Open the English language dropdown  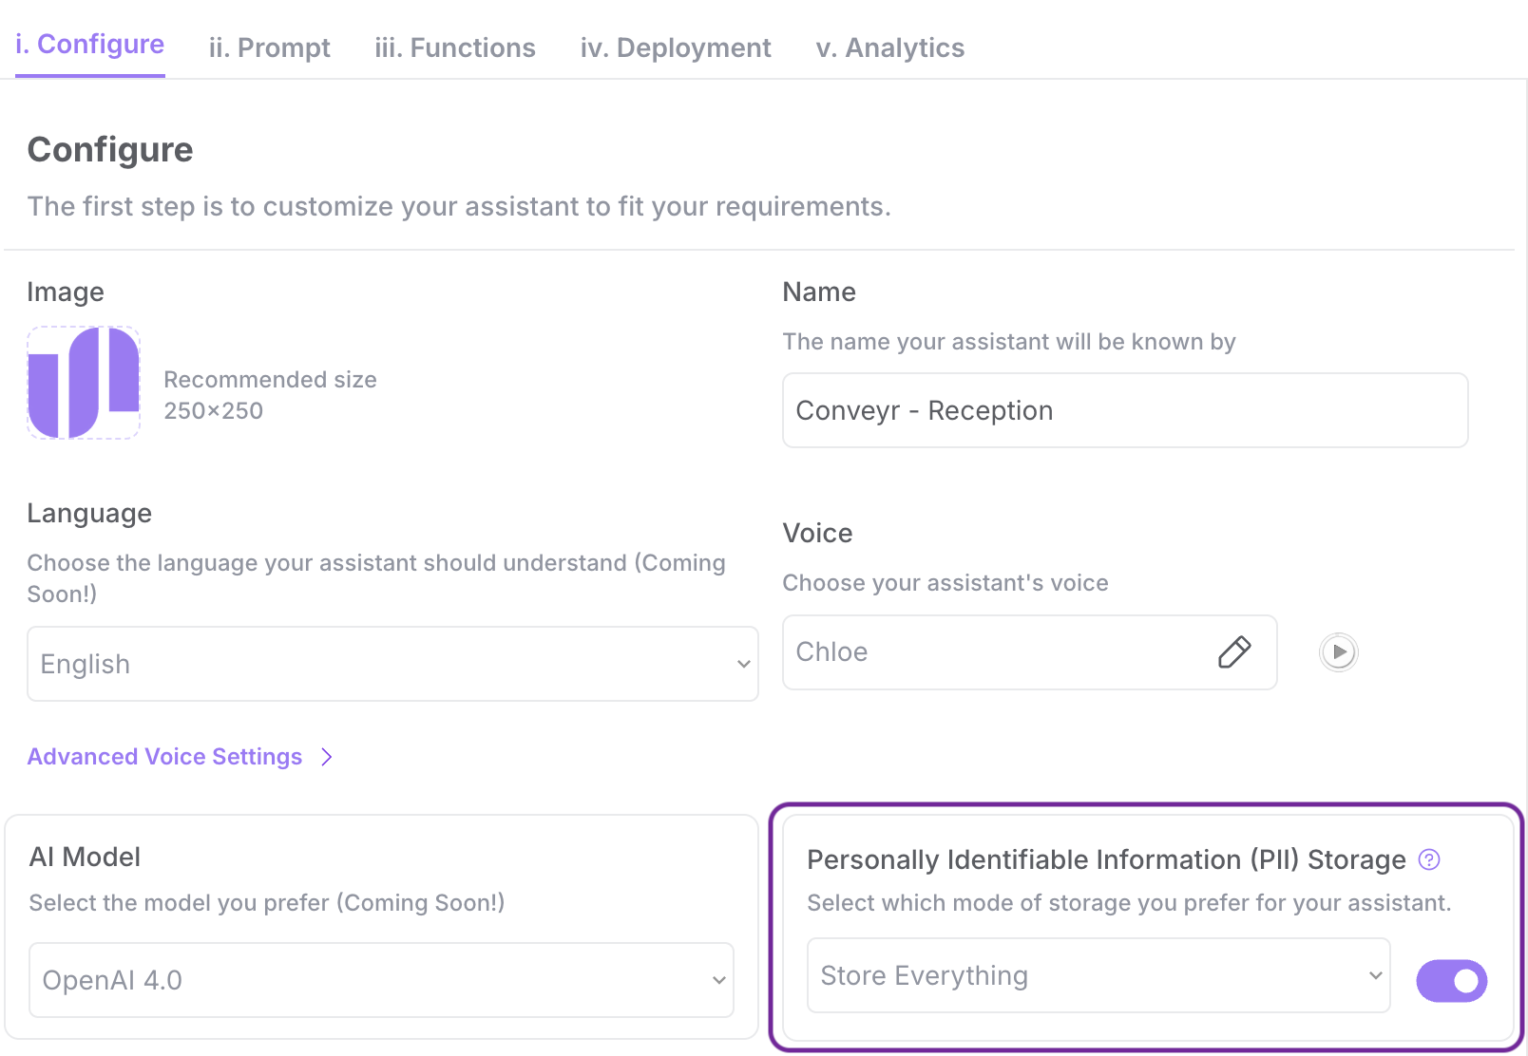(392, 664)
